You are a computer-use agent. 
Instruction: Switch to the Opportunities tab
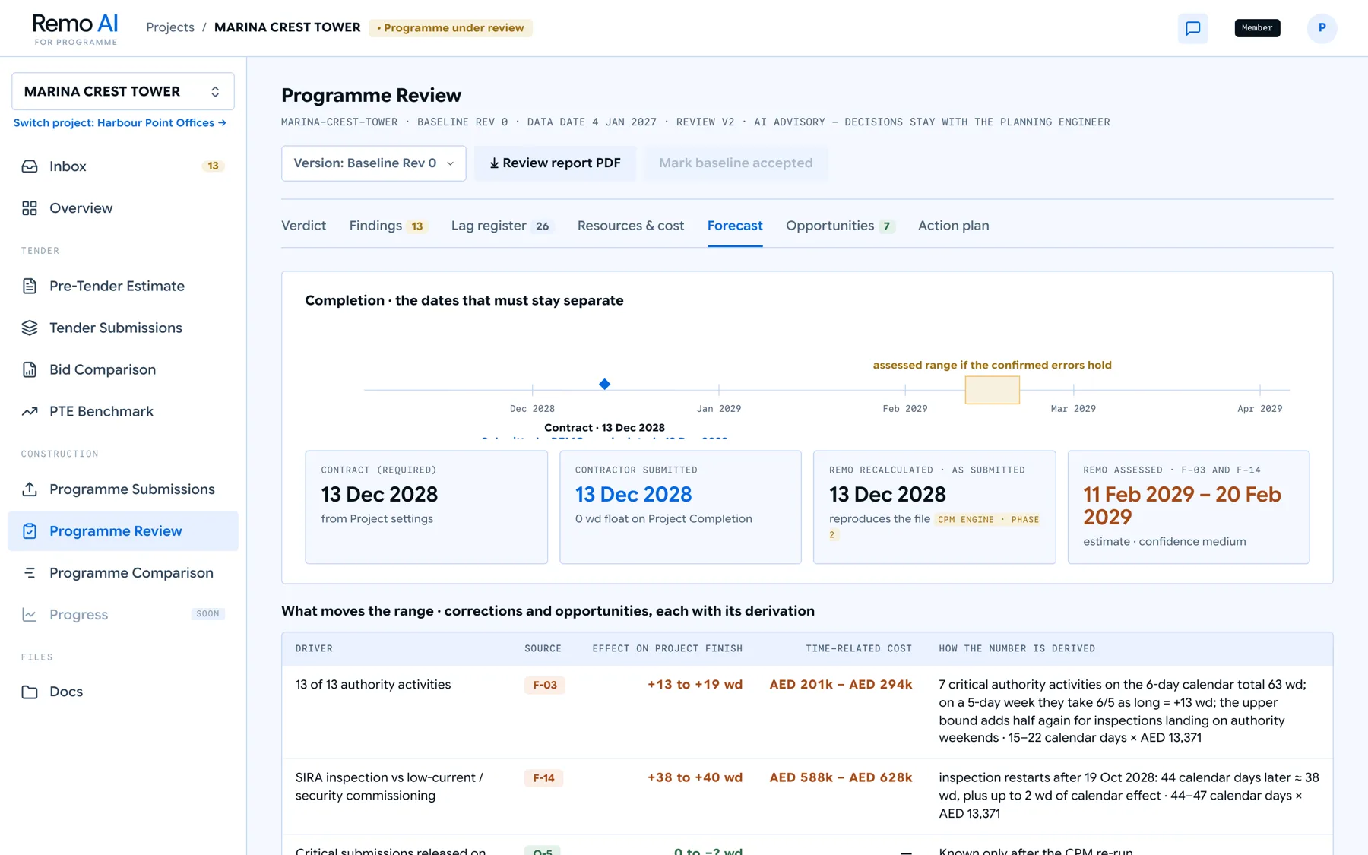(x=840, y=226)
